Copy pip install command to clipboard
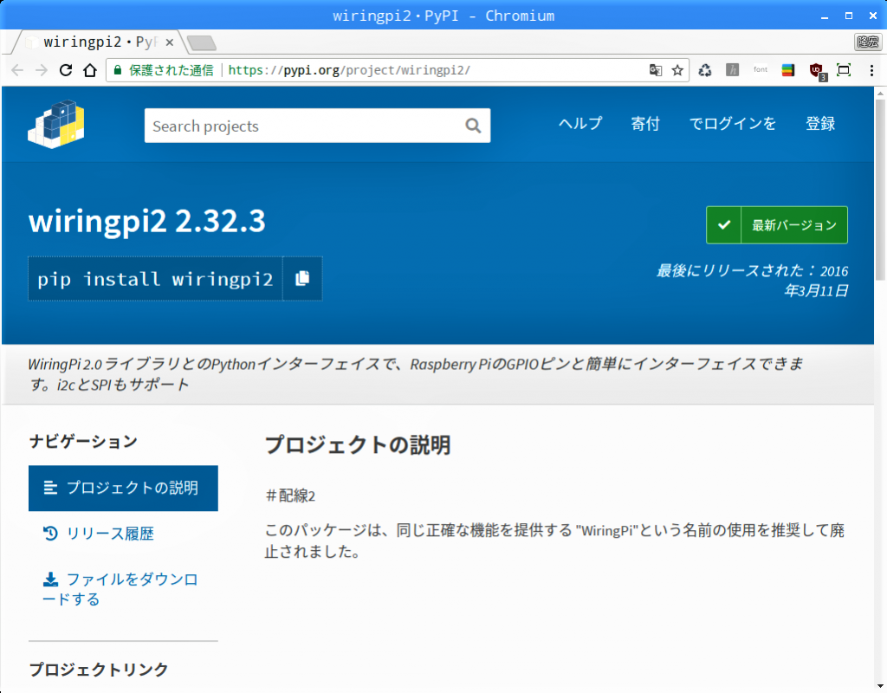This screenshot has width=887, height=693. coord(302,278)
